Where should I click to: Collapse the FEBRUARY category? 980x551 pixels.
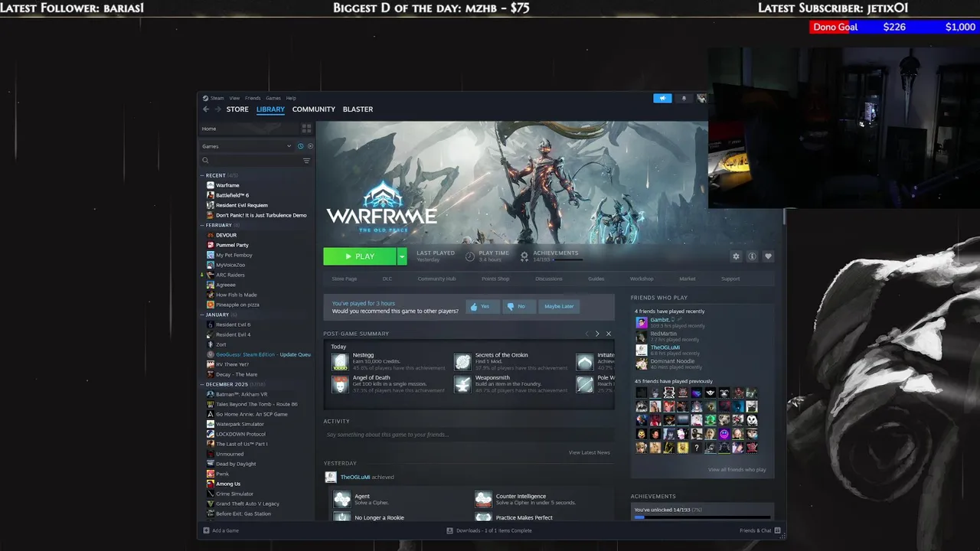coord(203,225)
